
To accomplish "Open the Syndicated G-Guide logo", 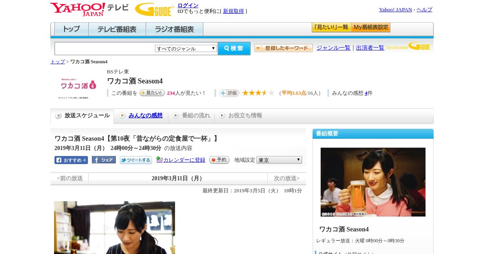I will click(408, 46).
